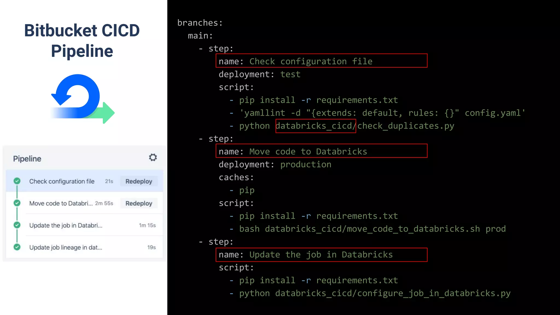Select the Update the job in Databri... step

(x=84, y=225)
